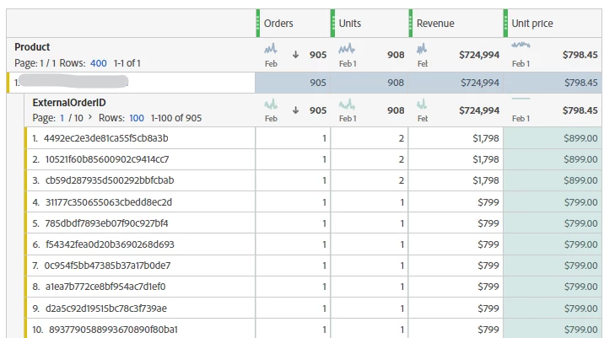Screen dimensions: 604x338
Task: Click unit price $799.00 for order 31177c35
Action: pyautogui.click(x=581, y=202)
